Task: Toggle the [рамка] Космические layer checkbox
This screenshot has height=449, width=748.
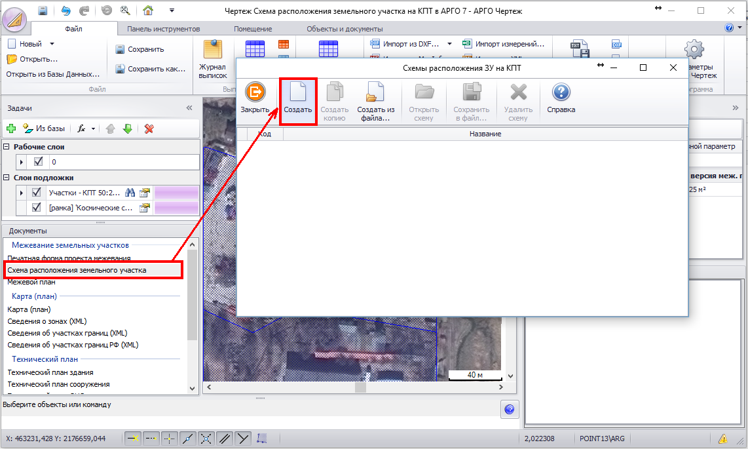Action: (37, 208)
